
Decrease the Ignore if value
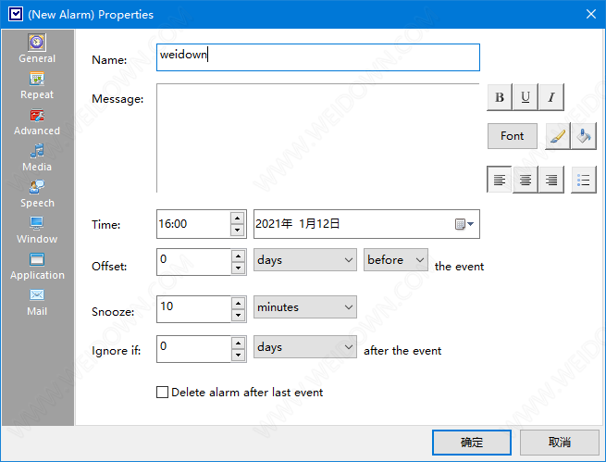click(x=238, y=356)
